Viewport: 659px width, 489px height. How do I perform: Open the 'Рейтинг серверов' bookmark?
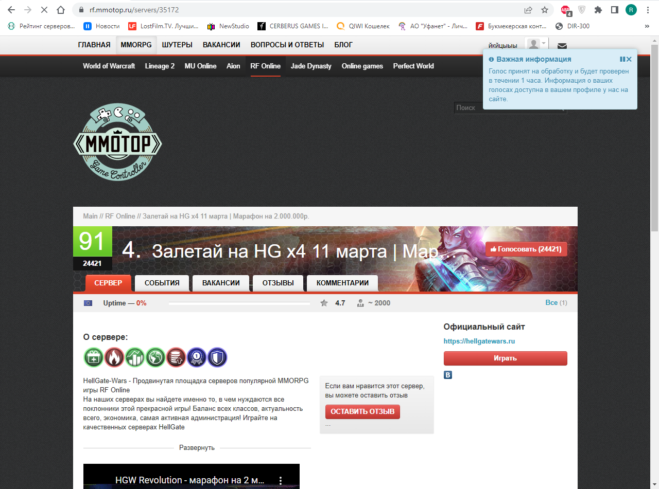click(x=41, y=26)
